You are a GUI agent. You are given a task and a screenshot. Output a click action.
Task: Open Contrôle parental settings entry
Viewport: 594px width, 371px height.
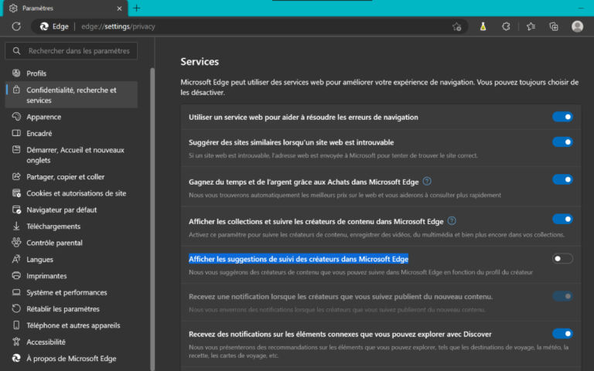coord(71,243)
